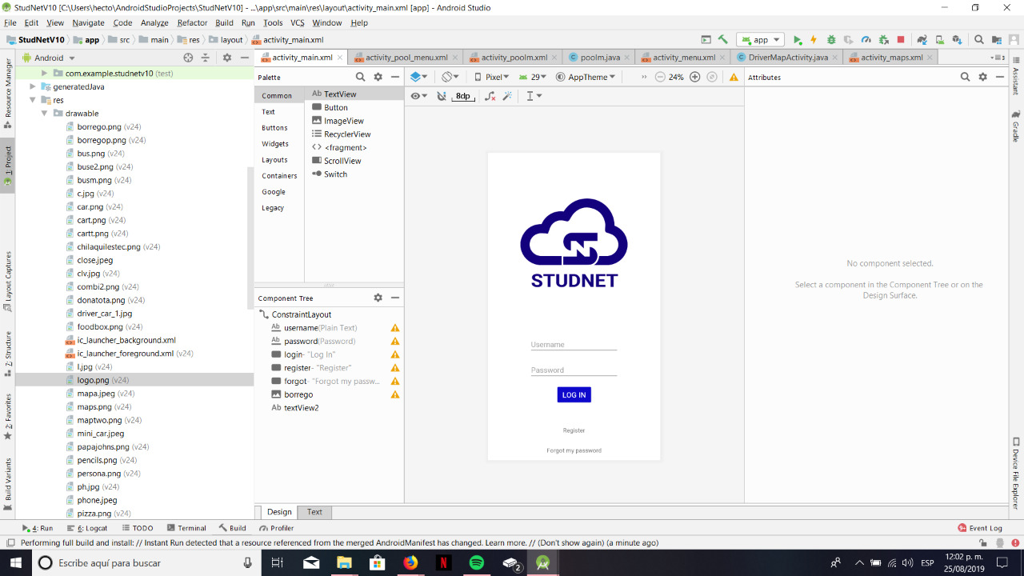Open Project Structure folder icon
This screenshot has height=576, width=1024.
click(x=997, y=39)
